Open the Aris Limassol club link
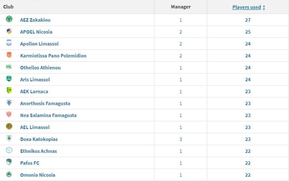Viewport: 289px width, 181px height. [x=35, y=80]
